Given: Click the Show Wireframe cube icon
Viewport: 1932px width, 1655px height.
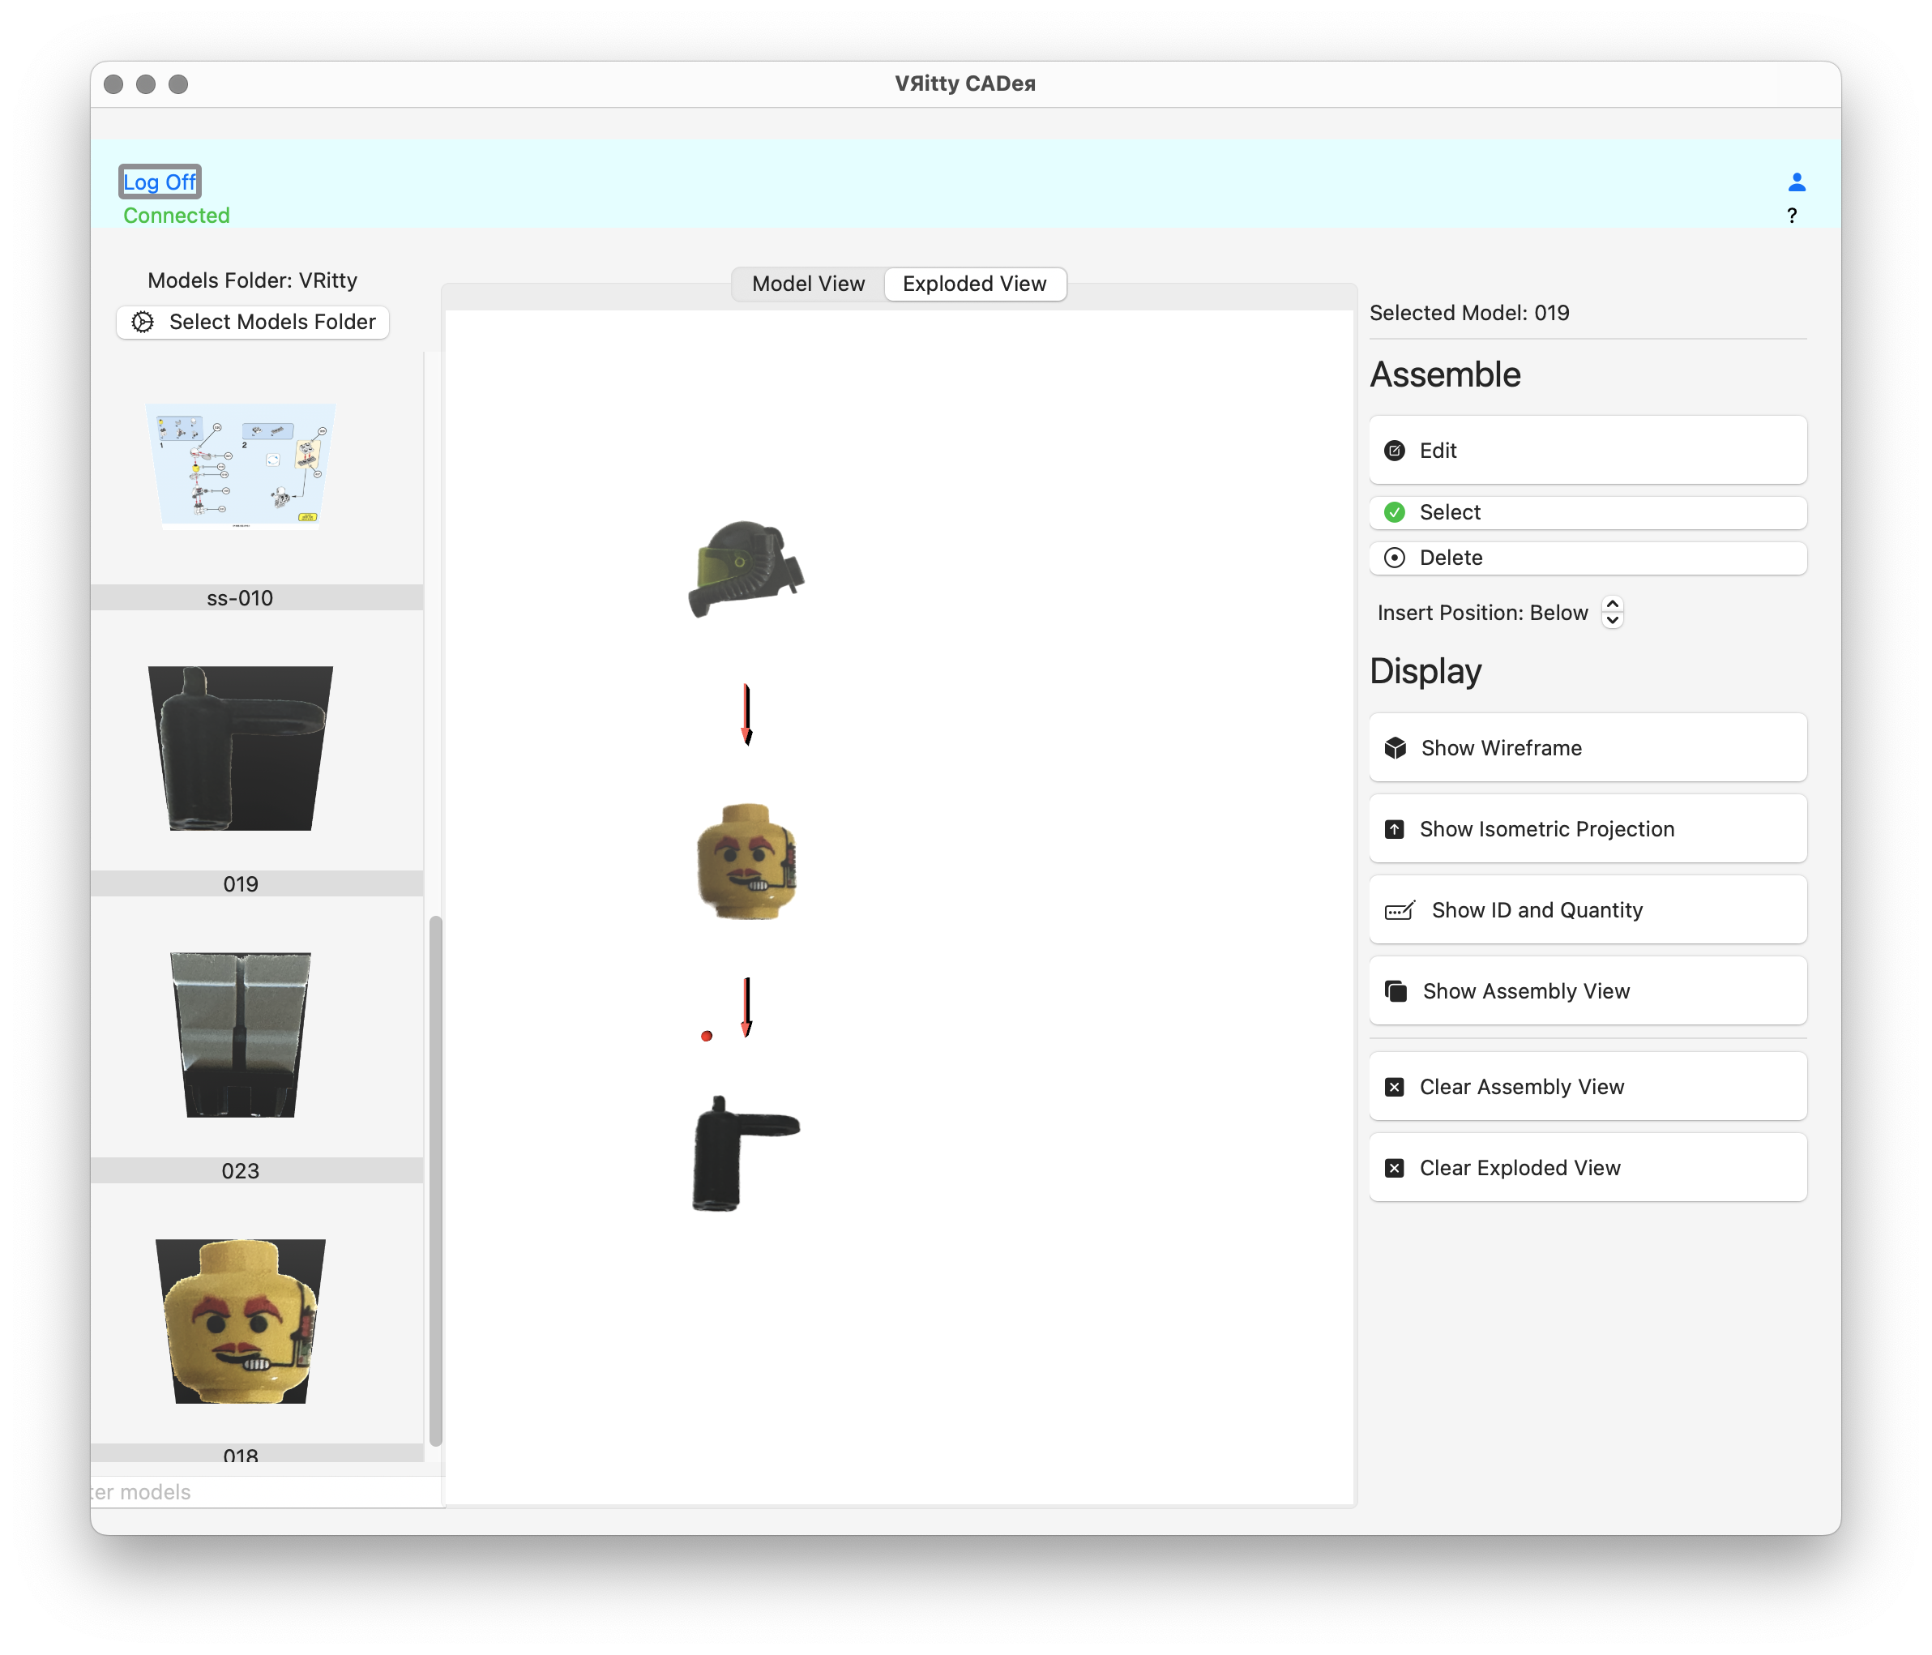Looking at the screenshot, I should point(1395,748).
